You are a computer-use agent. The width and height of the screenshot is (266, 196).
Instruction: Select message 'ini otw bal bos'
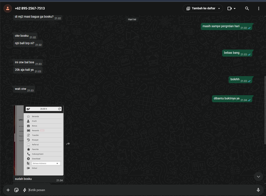coord(24,62)
